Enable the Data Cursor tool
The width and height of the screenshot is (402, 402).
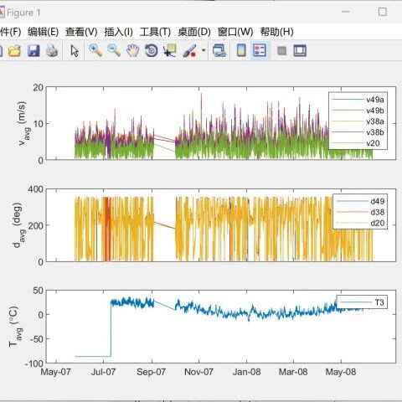170,51
